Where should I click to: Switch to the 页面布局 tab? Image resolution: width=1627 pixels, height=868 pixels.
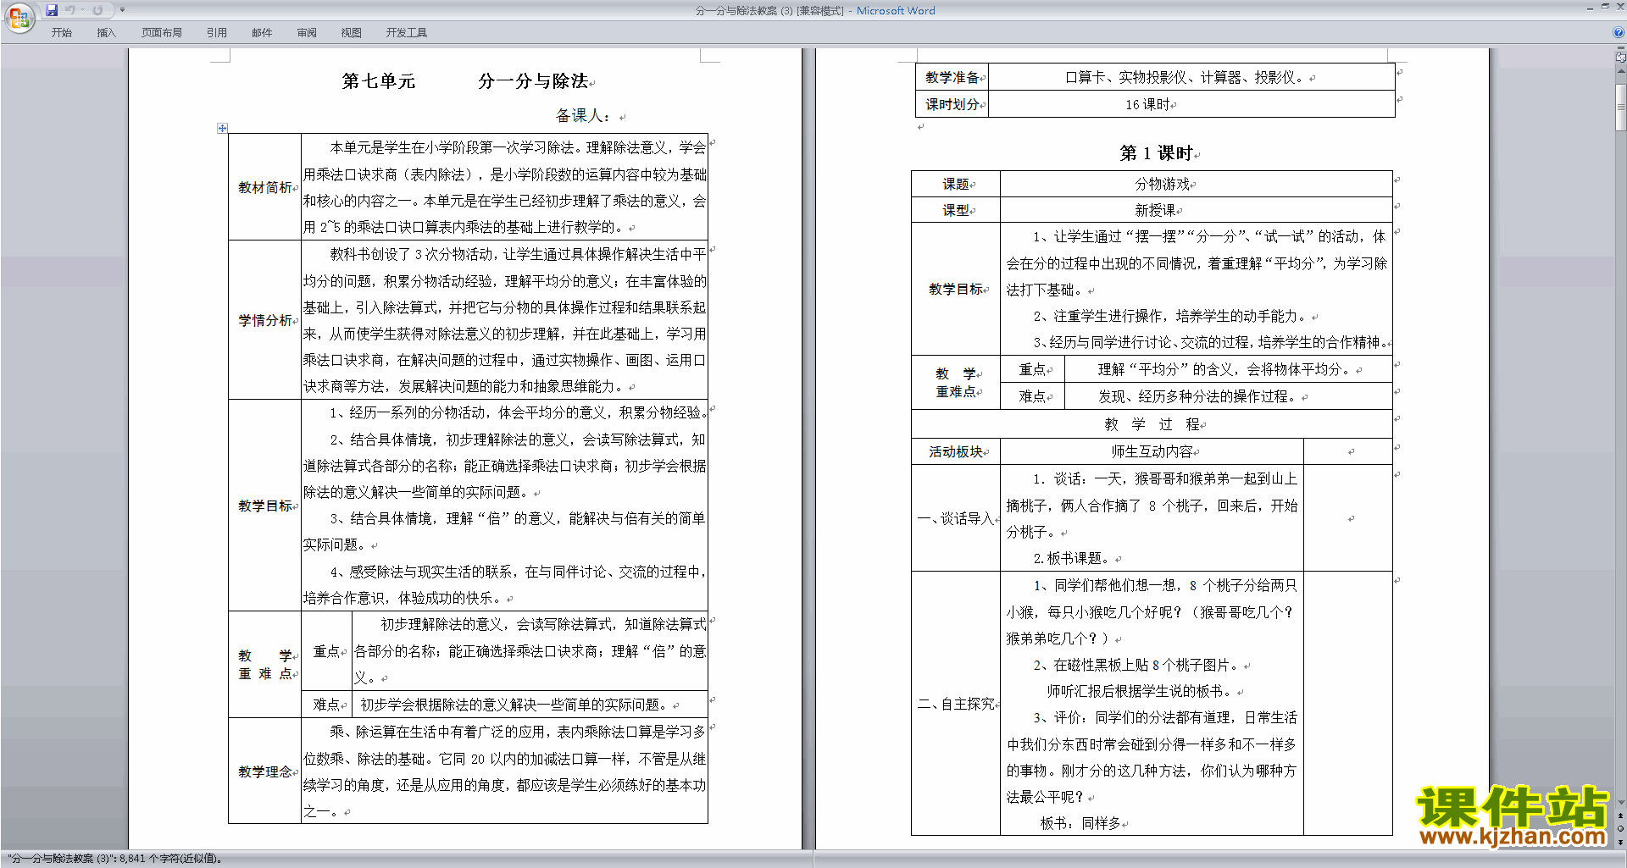point(162,32)
